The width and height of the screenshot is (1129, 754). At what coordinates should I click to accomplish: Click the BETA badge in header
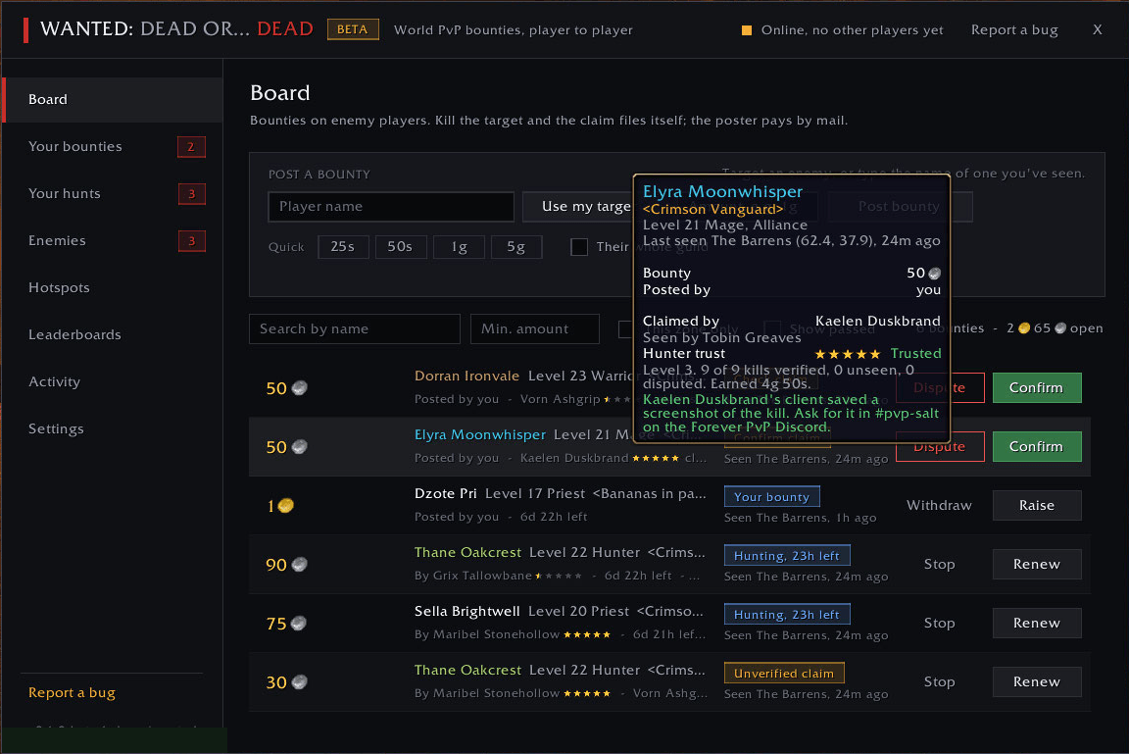(353, 29)
